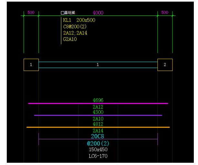Click the tie label LC6-170
Screen dimensions: 198x165
click(x=98, y=156)
